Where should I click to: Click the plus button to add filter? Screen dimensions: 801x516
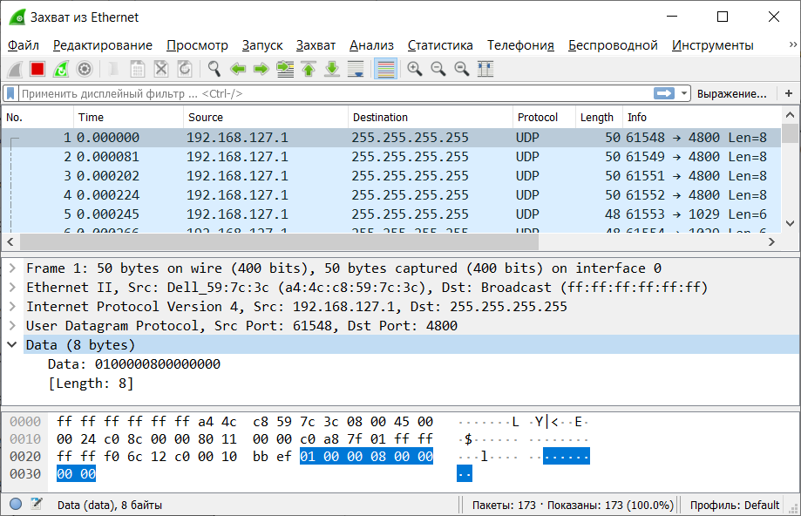788,93
